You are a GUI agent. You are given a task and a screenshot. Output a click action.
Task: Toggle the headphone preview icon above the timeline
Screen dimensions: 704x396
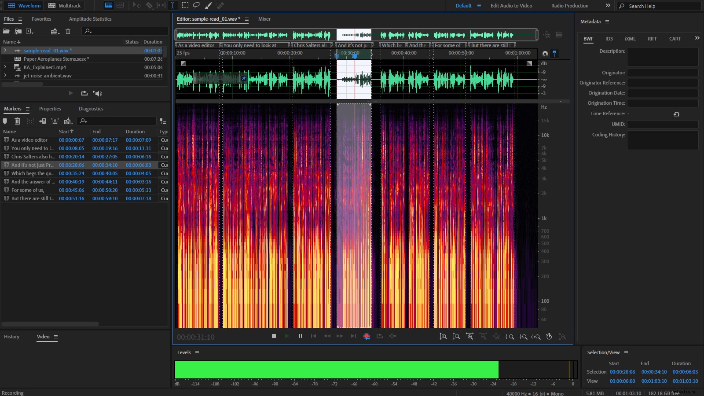click(x=545, y=54)
